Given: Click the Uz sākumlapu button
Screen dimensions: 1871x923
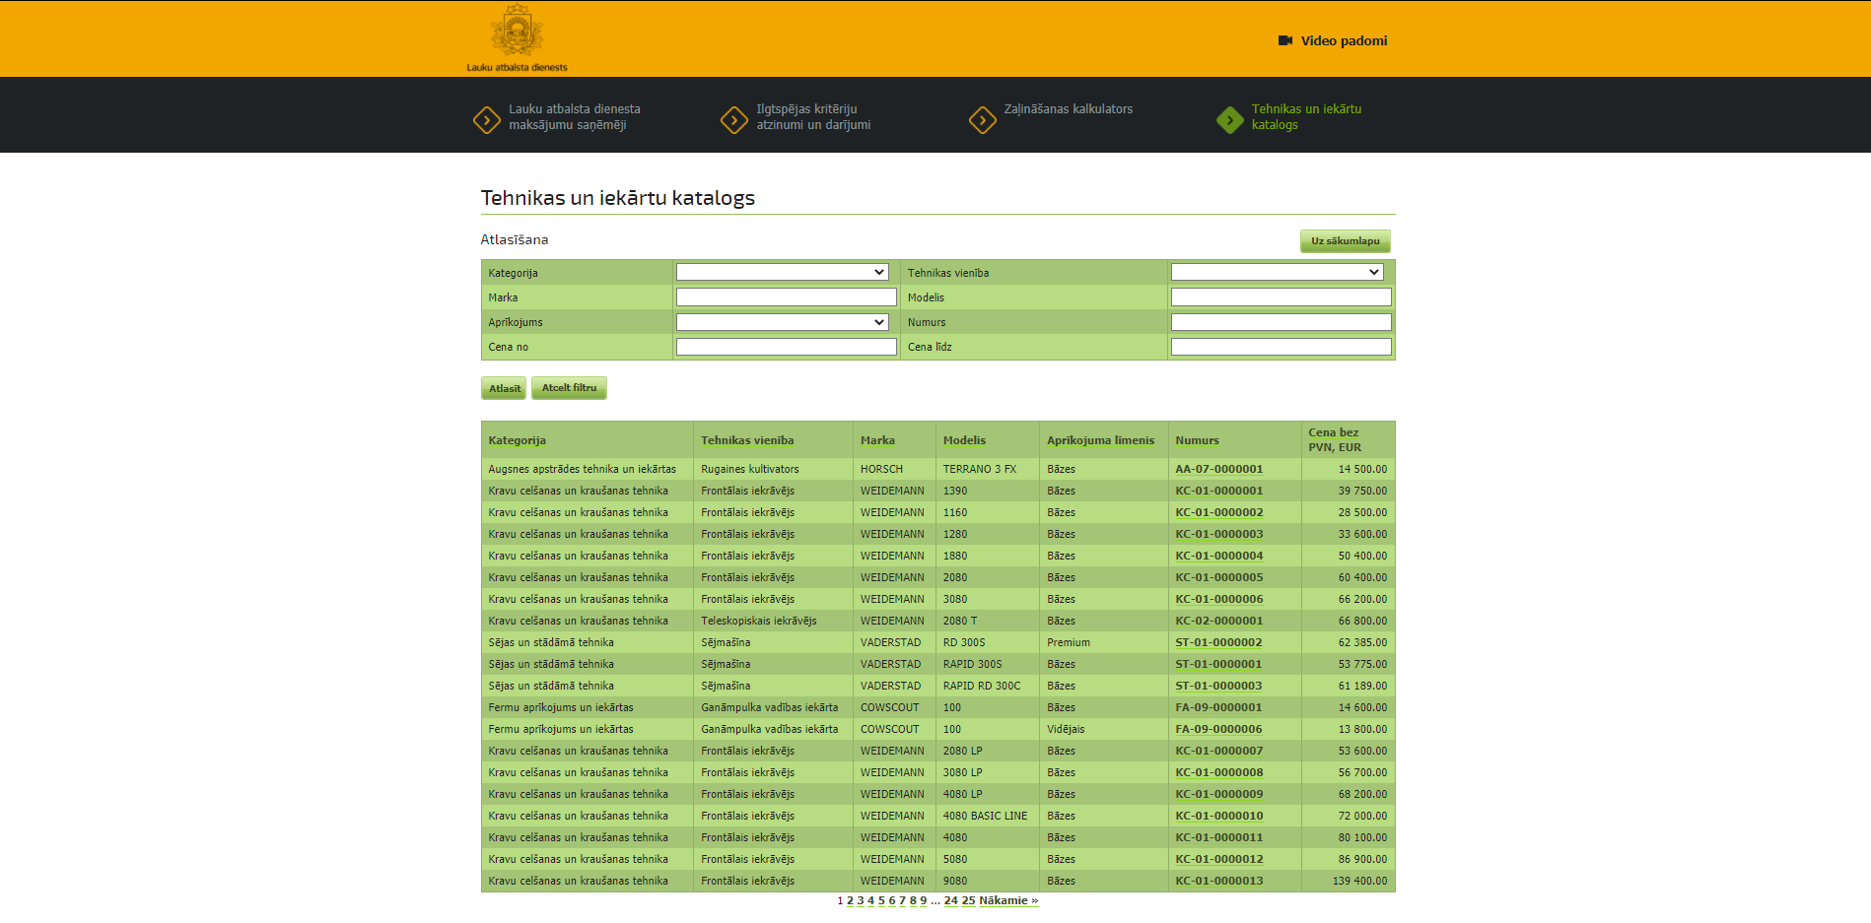Looking at the screenshot, I should pos(1346,241).
